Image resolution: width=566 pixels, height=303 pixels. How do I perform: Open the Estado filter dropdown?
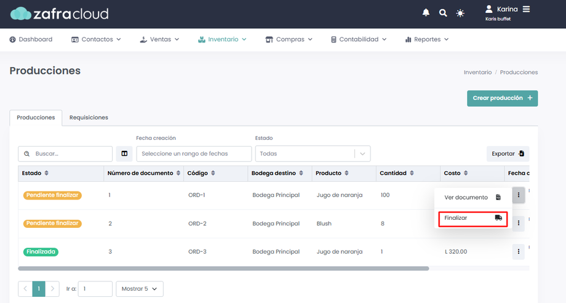(313, 153)
